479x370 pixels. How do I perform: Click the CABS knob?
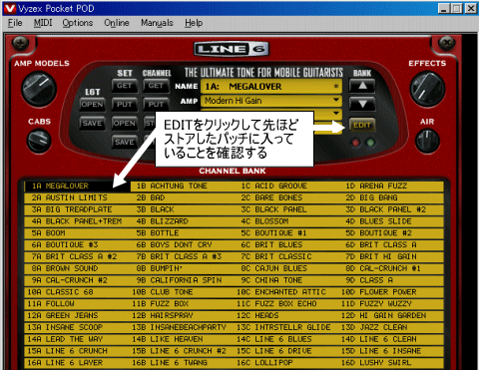(39, 141)
